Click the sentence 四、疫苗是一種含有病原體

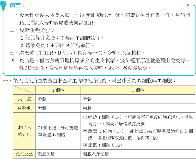point(100,60)
